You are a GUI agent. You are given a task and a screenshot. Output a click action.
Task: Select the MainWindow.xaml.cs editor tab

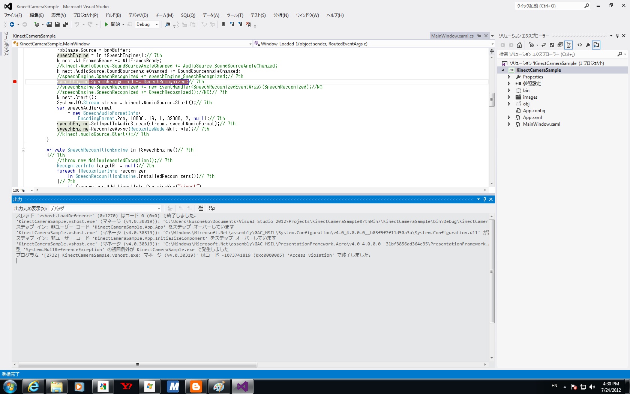[452, 36]
